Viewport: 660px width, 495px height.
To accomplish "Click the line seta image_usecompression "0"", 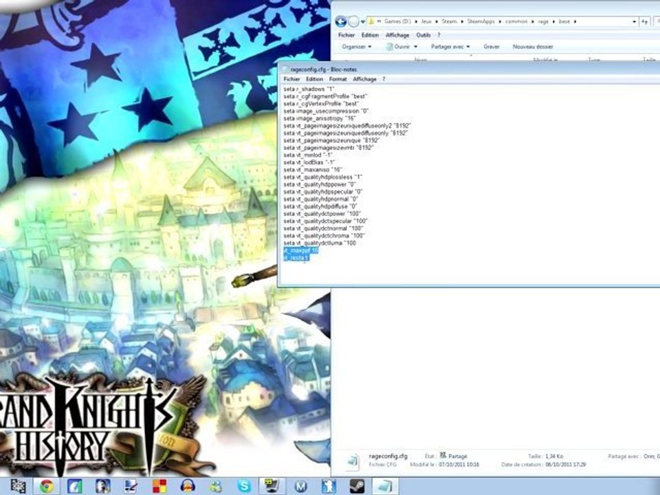I will click(x=326, y=111).
